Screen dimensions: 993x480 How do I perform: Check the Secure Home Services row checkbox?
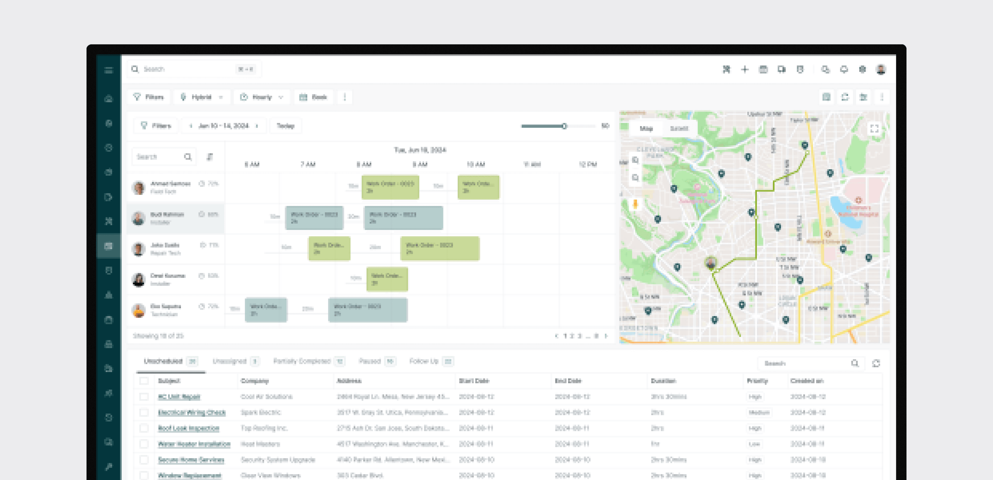click(x=144, y=460)
